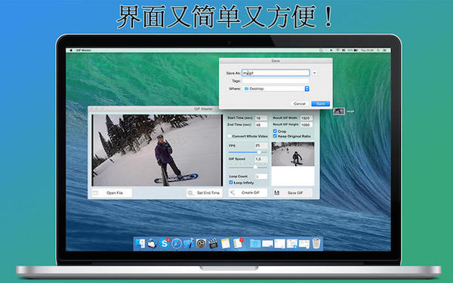Screen dimensions: 453x283
Task: Expand the save dialog with arrow button
Action: point(314,73)
